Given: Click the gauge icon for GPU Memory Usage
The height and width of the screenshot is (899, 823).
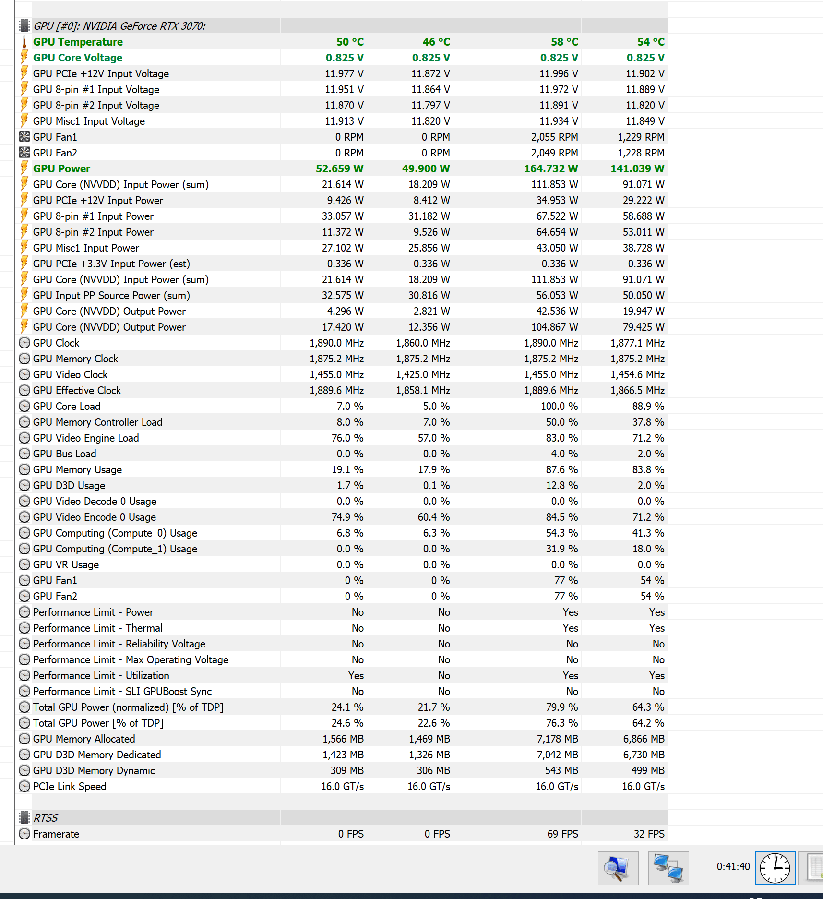Looking at the screenshot, I should 24,469.
